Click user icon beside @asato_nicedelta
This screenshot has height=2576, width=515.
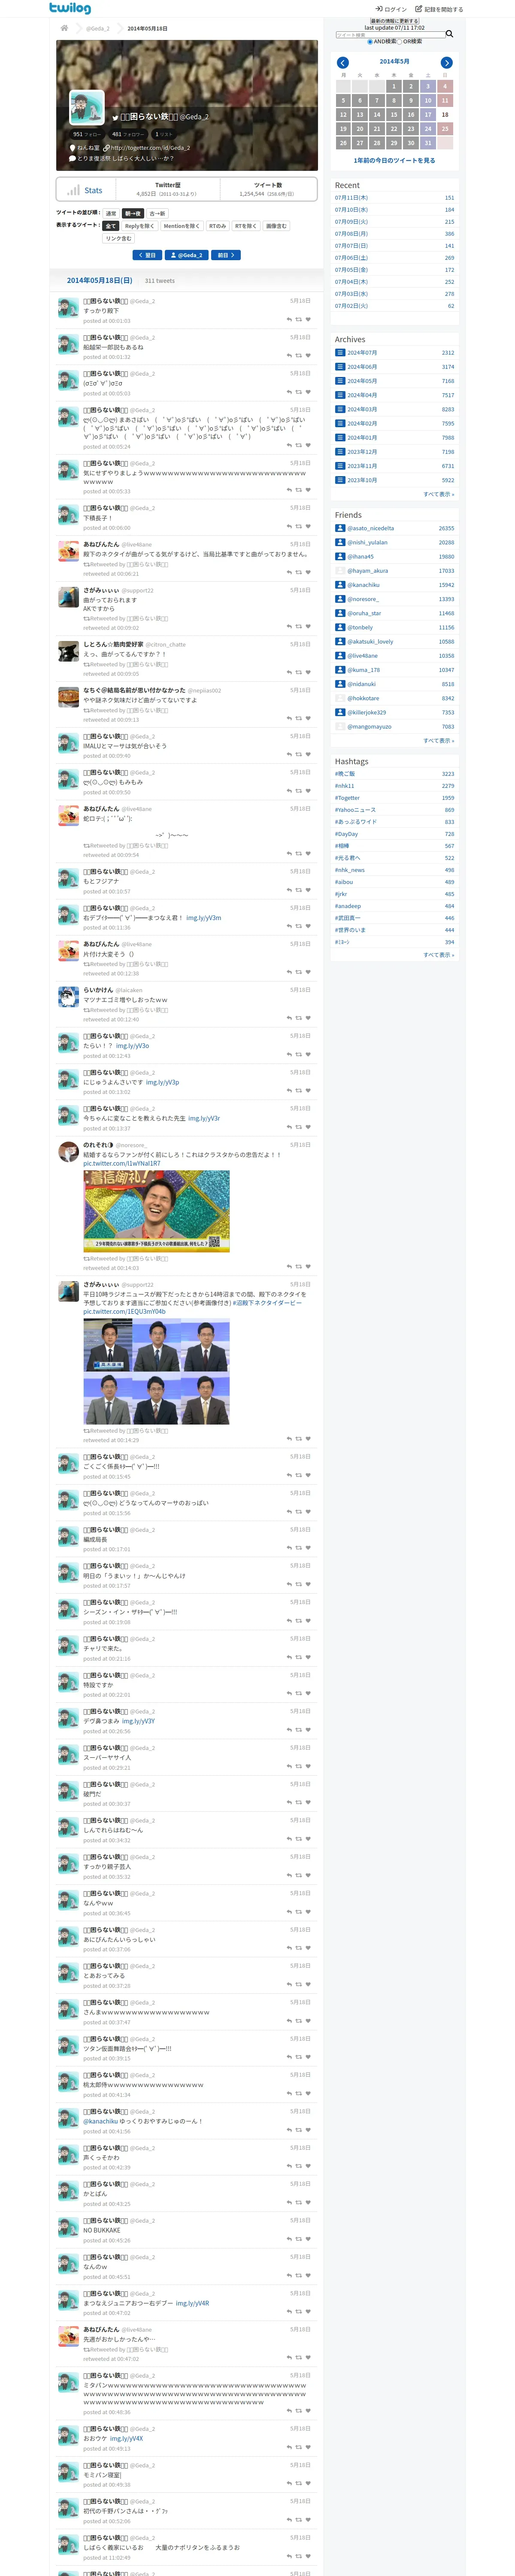point(340,528)
